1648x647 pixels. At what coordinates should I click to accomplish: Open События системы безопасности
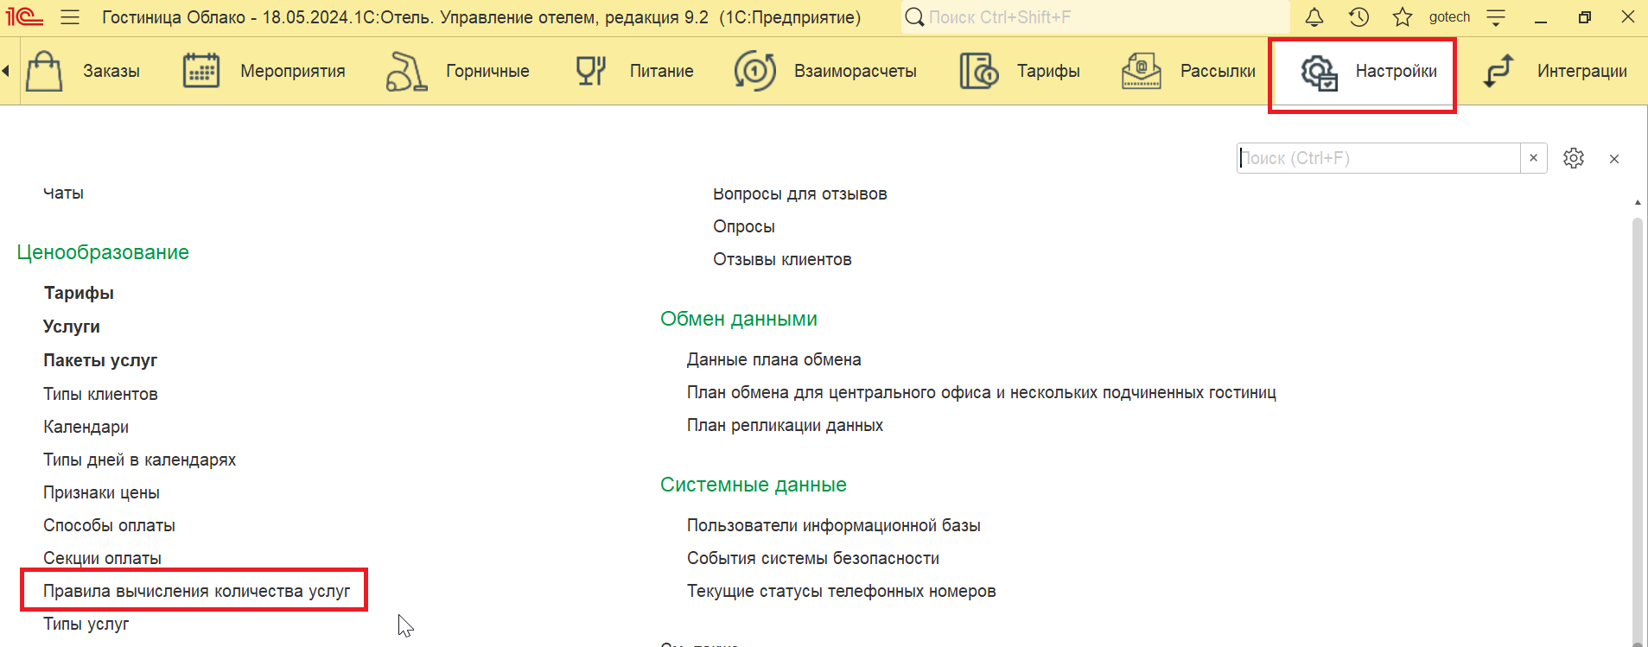coord(812,558)
